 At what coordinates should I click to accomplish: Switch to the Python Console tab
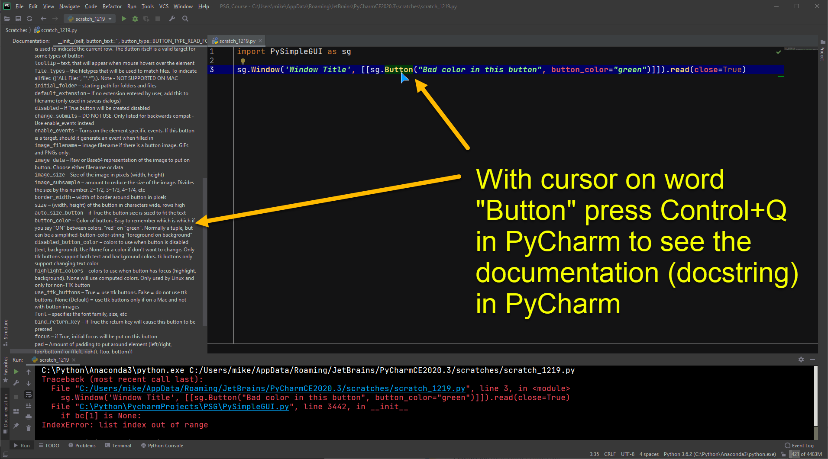162,445
